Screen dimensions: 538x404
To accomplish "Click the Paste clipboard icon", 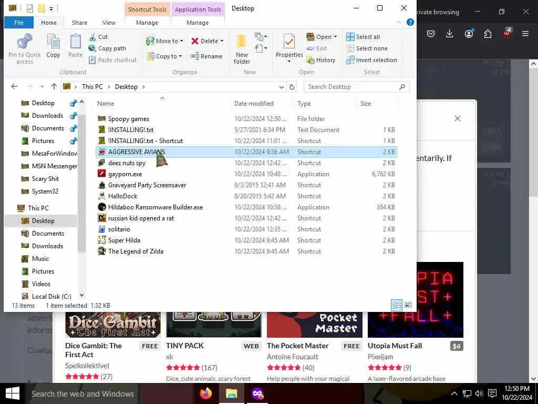I will pyautogui.click(x=75, y=45).
